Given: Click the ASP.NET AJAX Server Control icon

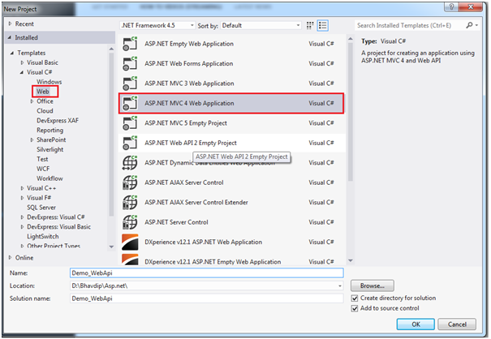Looking at the screenshot, I should [x=130, y=182].
